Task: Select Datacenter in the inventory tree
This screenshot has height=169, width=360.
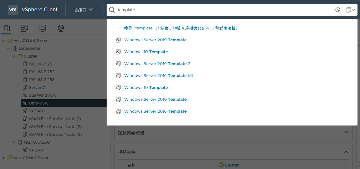Action: tap(30, 48)
